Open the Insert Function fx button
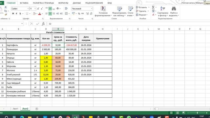 pos(43,24)
